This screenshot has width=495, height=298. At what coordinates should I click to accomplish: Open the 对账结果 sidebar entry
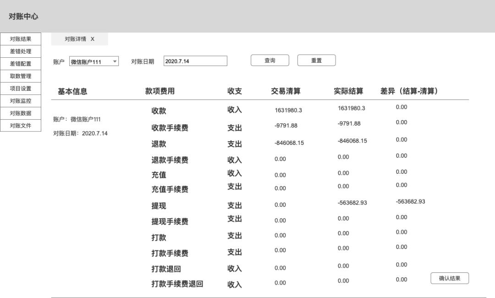pyautogui.click(x=20, y=39)
